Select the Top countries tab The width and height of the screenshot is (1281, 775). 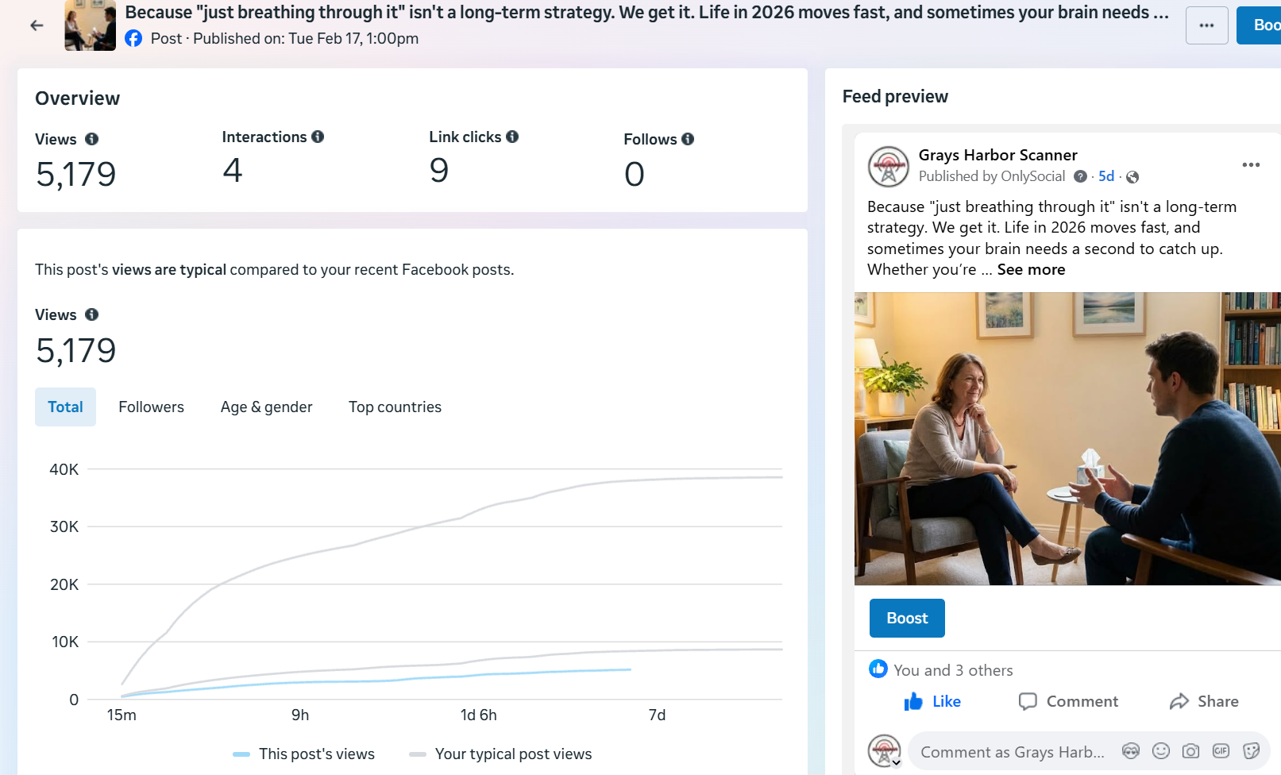click(395, 407)
